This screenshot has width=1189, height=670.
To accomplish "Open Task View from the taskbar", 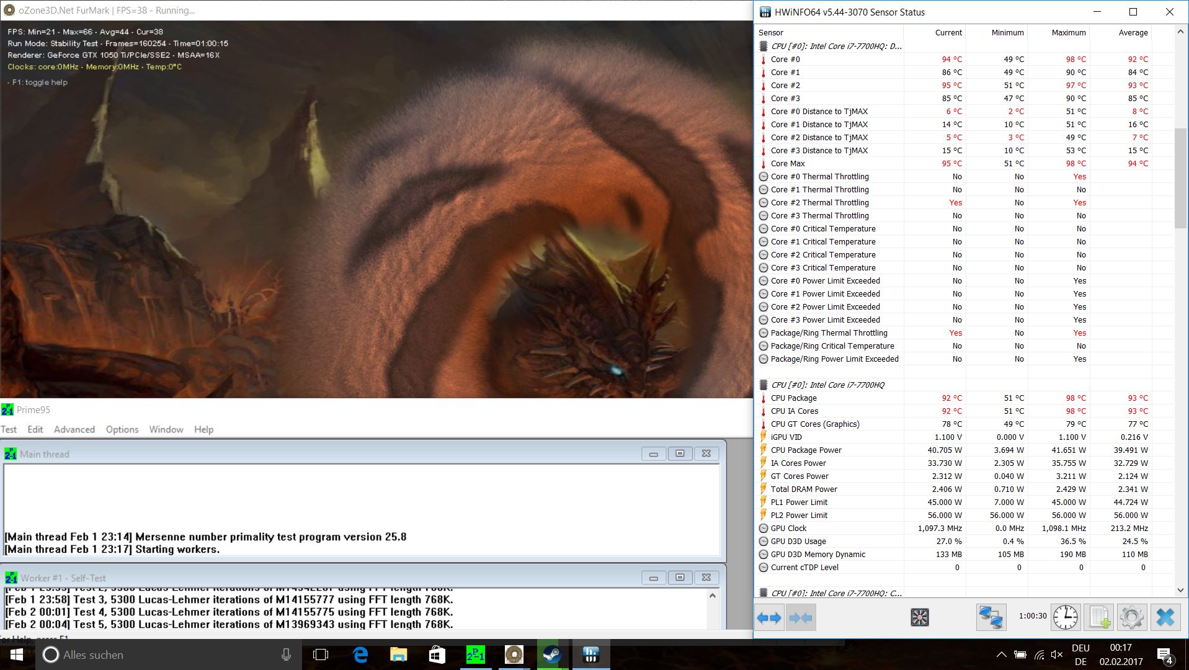I will click(321, 654).
